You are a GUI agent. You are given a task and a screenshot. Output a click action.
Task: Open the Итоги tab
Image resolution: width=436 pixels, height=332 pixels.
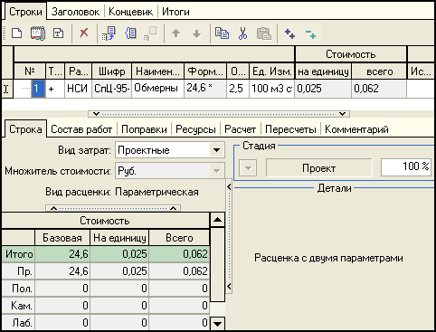pos(175,12)
